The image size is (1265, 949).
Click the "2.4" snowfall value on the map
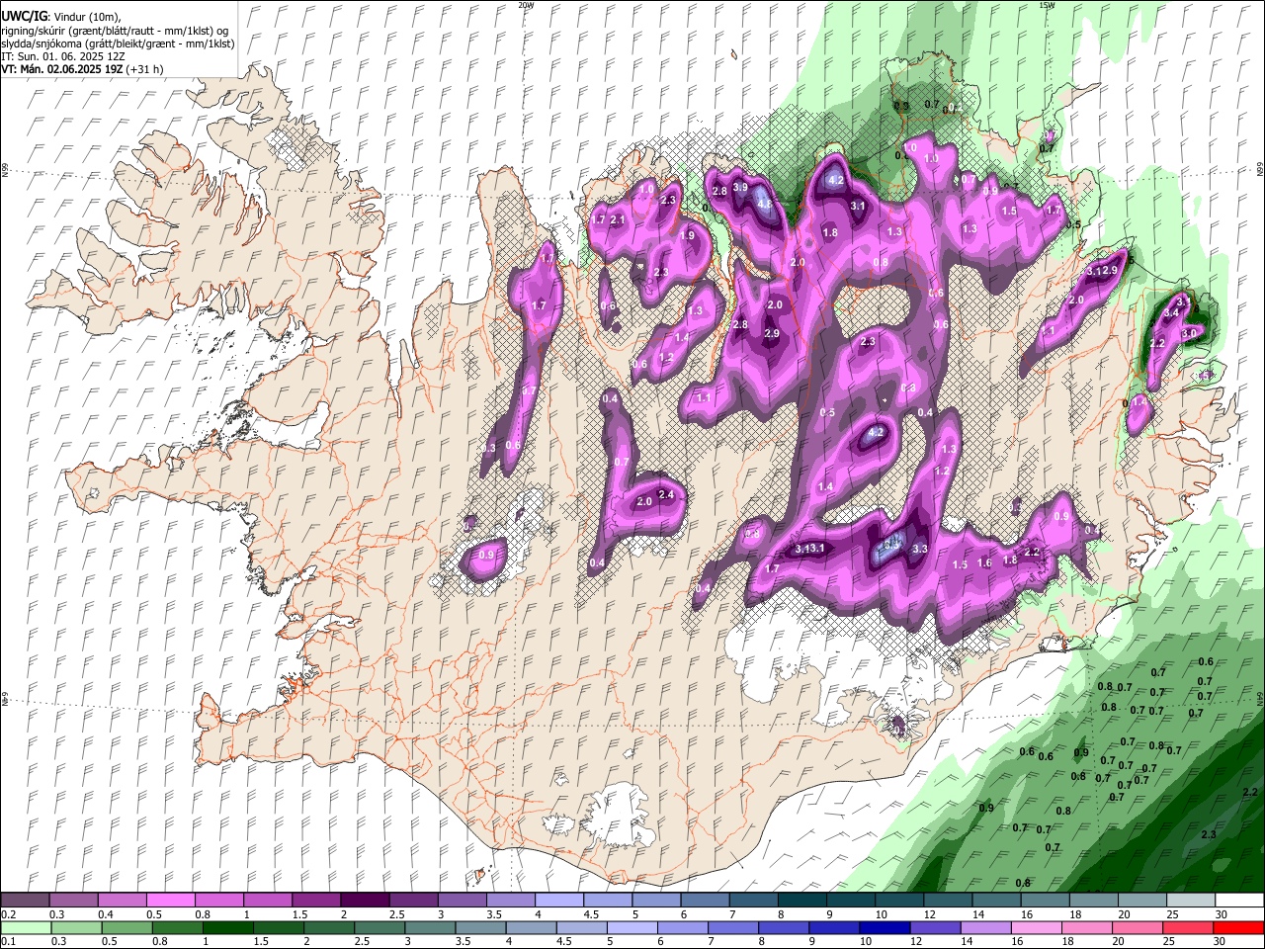tap(665, 495)
